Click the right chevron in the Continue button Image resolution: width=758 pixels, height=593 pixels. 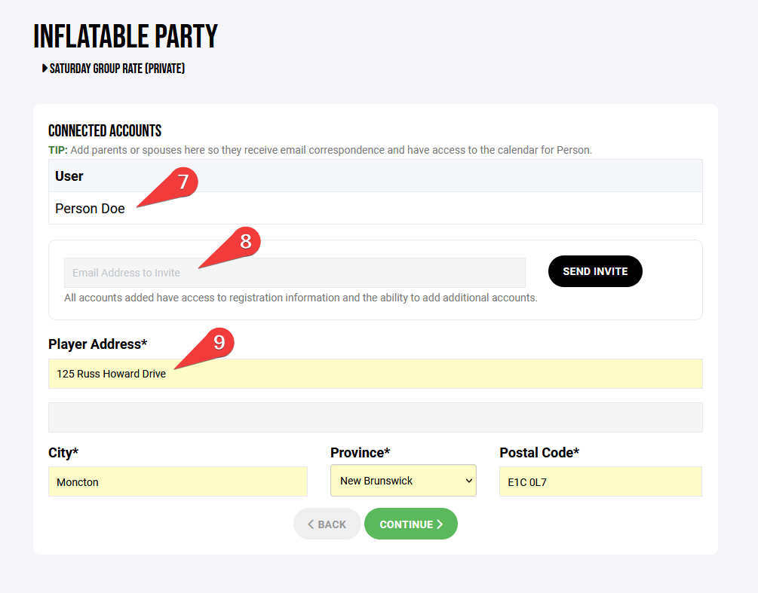pyautogui.click(x=440, y=524)
